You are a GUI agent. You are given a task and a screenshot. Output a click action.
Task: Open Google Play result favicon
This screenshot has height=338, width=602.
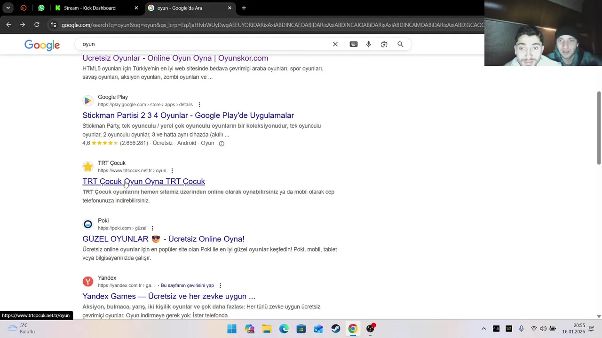[x=87, y=100]
